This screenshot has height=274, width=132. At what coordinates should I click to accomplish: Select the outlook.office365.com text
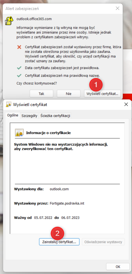pyautogui.click(x=34, y=19)
